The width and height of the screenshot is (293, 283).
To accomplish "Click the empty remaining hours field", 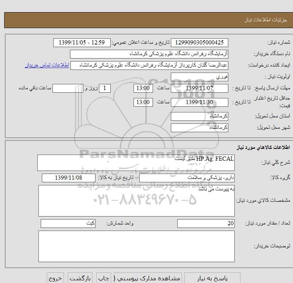I will point(68,88).
